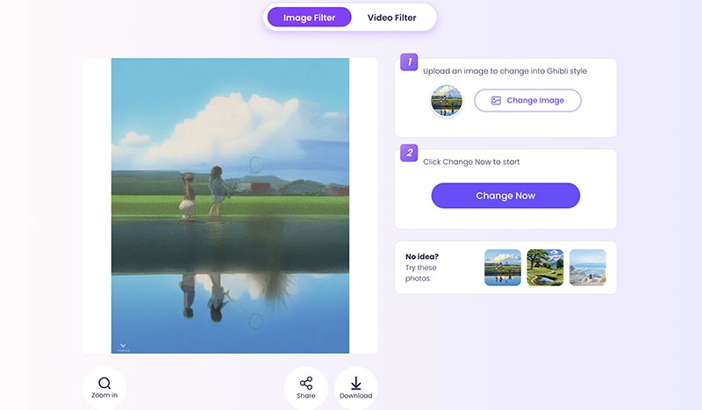Click the Ghibli-style preview image

230,205
